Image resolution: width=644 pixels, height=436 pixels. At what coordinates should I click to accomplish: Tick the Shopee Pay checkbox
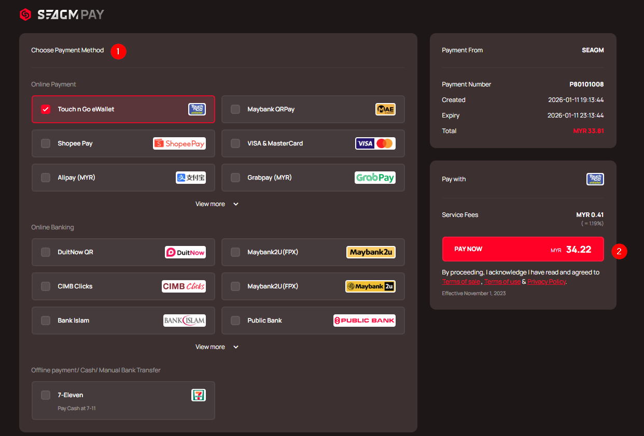pyautogui.click(x=46, y=143)
